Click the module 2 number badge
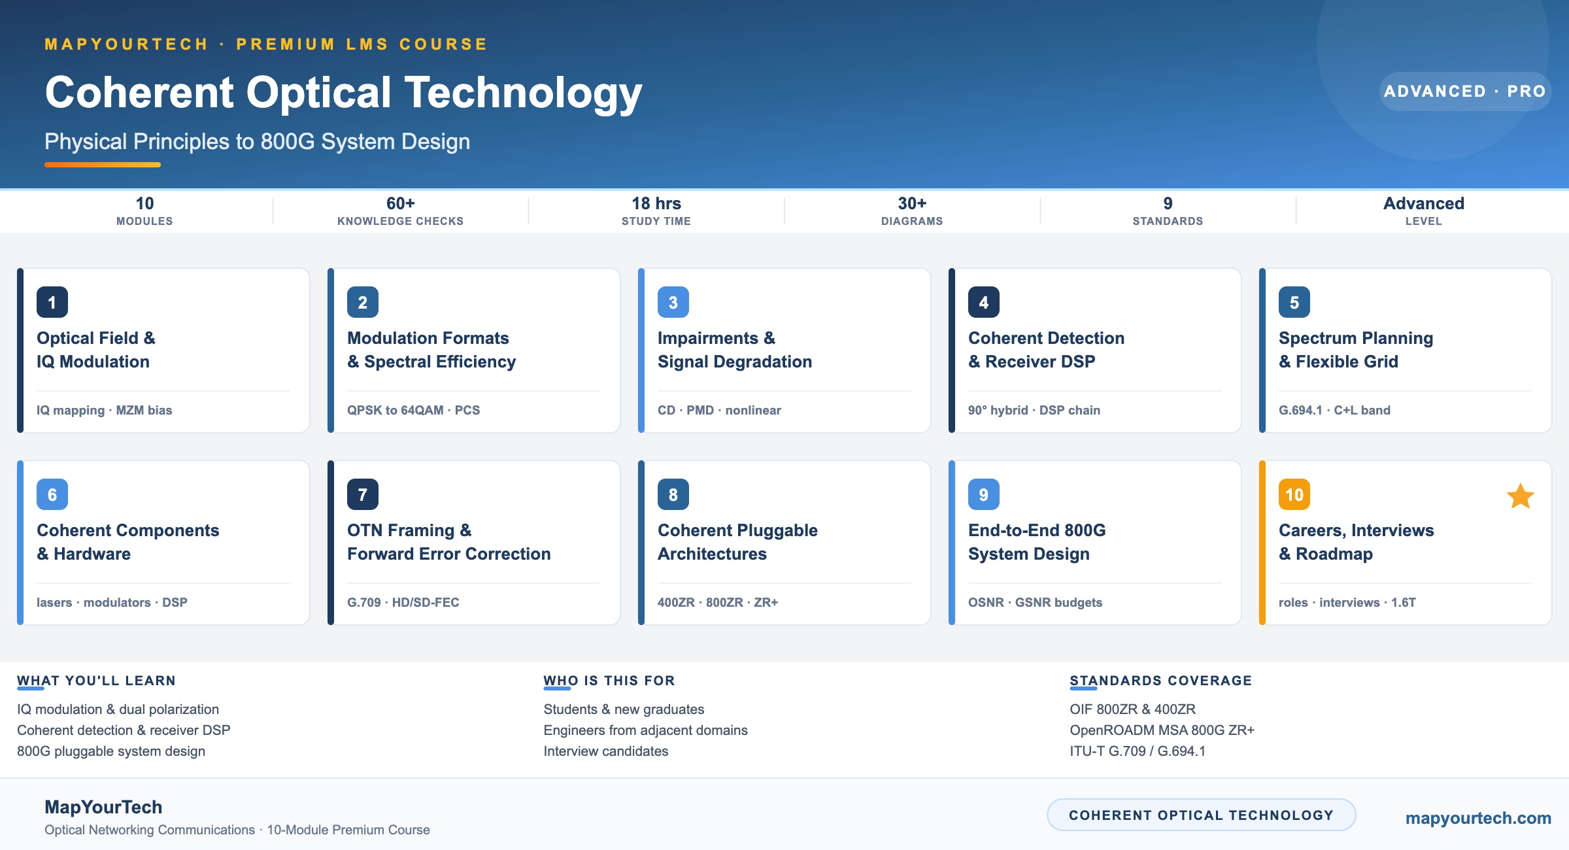Viewport: 1569px width, 850px height. 363,302
